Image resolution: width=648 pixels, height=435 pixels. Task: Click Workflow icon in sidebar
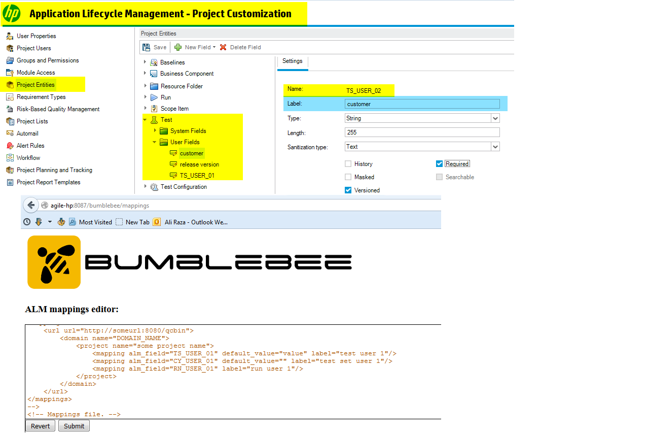click(10, 158)
